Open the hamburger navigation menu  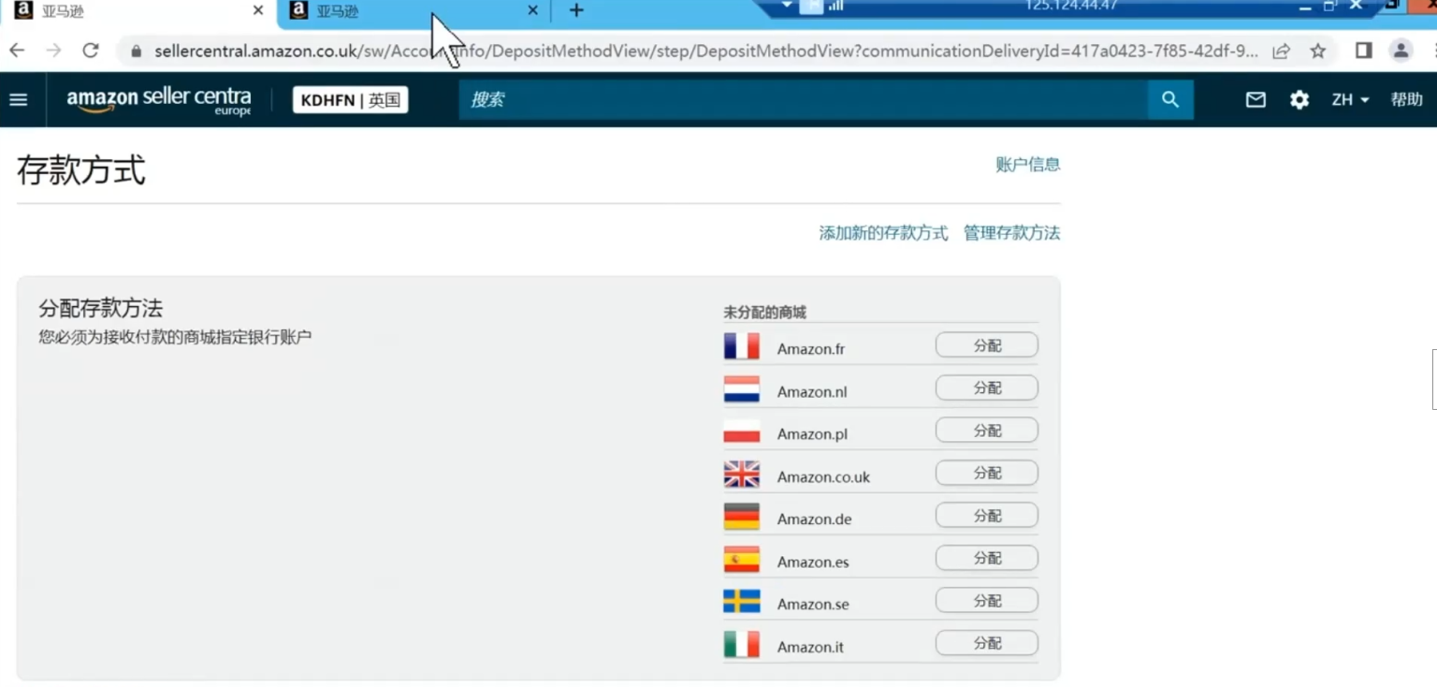click(x=19, y=99)
